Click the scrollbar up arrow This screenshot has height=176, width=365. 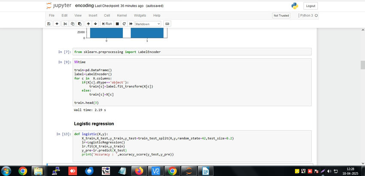coord(363,30)
